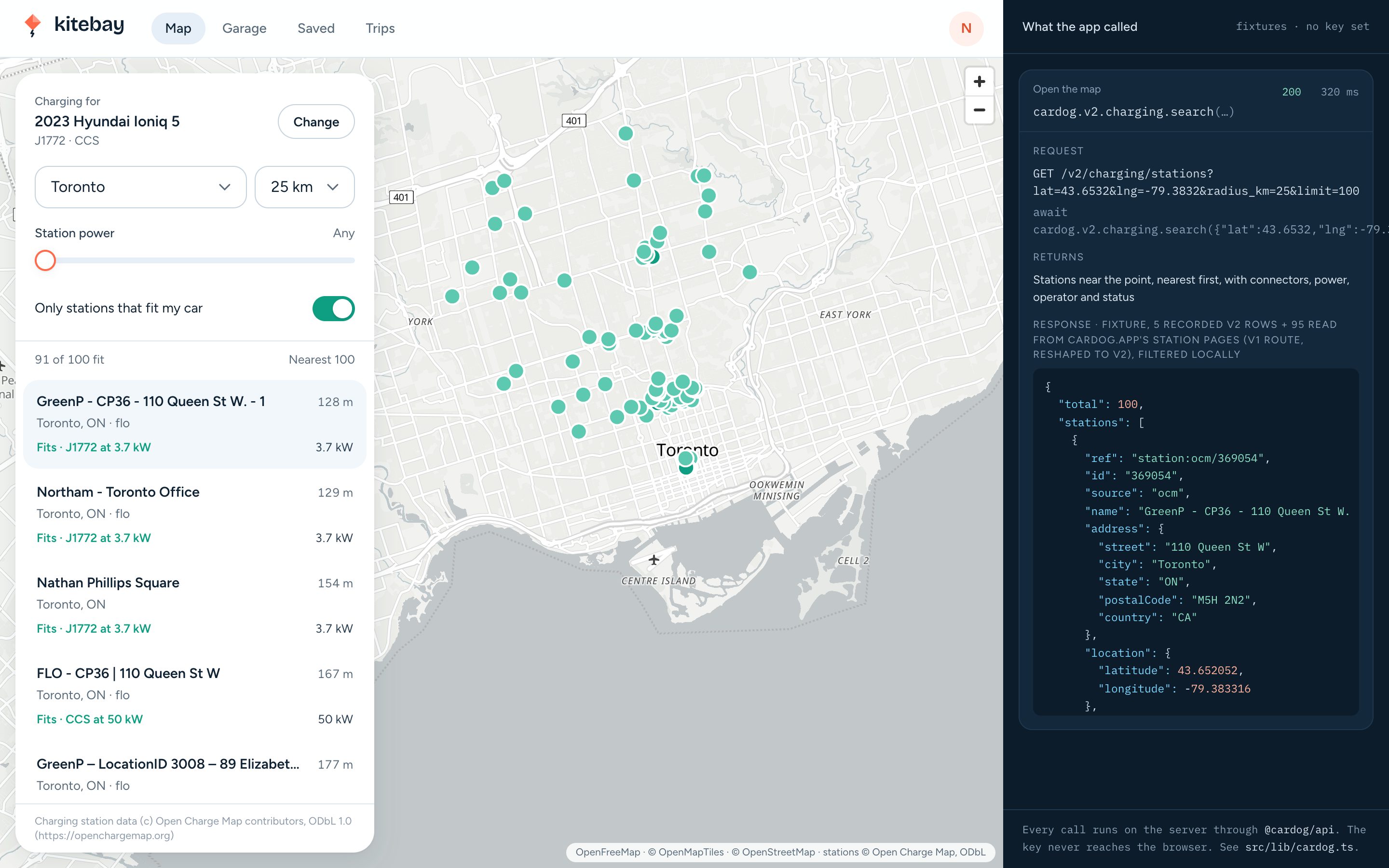Select FLO - CP36 | 110 Queen St W
The width and height of the screenshot is (1389, 868).
click(194, 696)
